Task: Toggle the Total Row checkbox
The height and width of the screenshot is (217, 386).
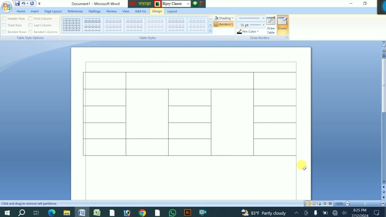Action: point(4,25)
